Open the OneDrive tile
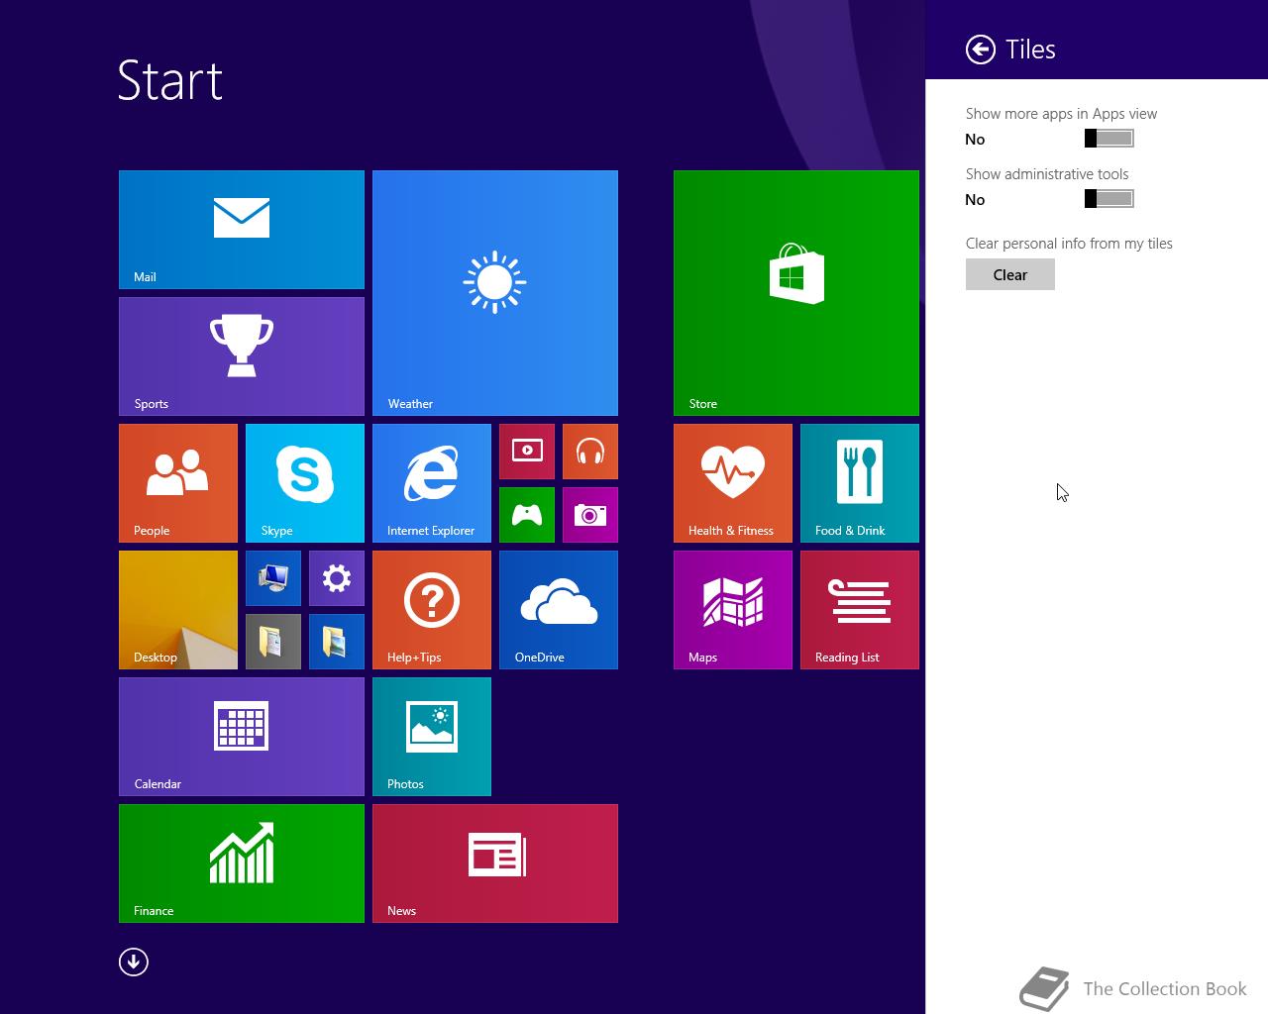1268x1014 pixels. pos(559,610)
